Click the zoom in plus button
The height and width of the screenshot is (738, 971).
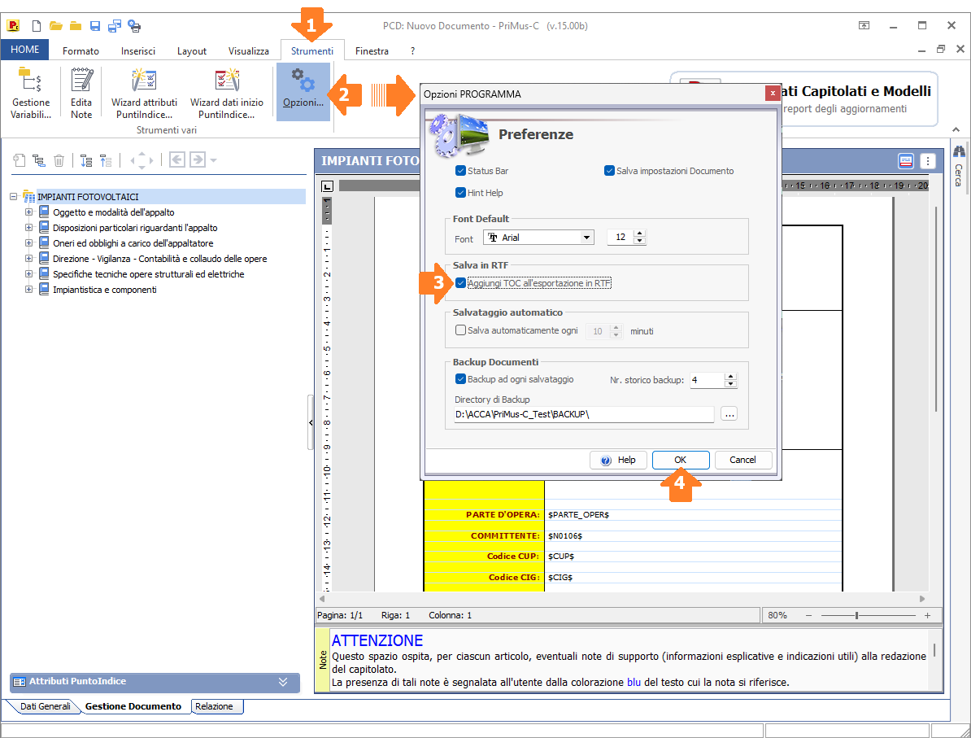click(x=927, y=615)
